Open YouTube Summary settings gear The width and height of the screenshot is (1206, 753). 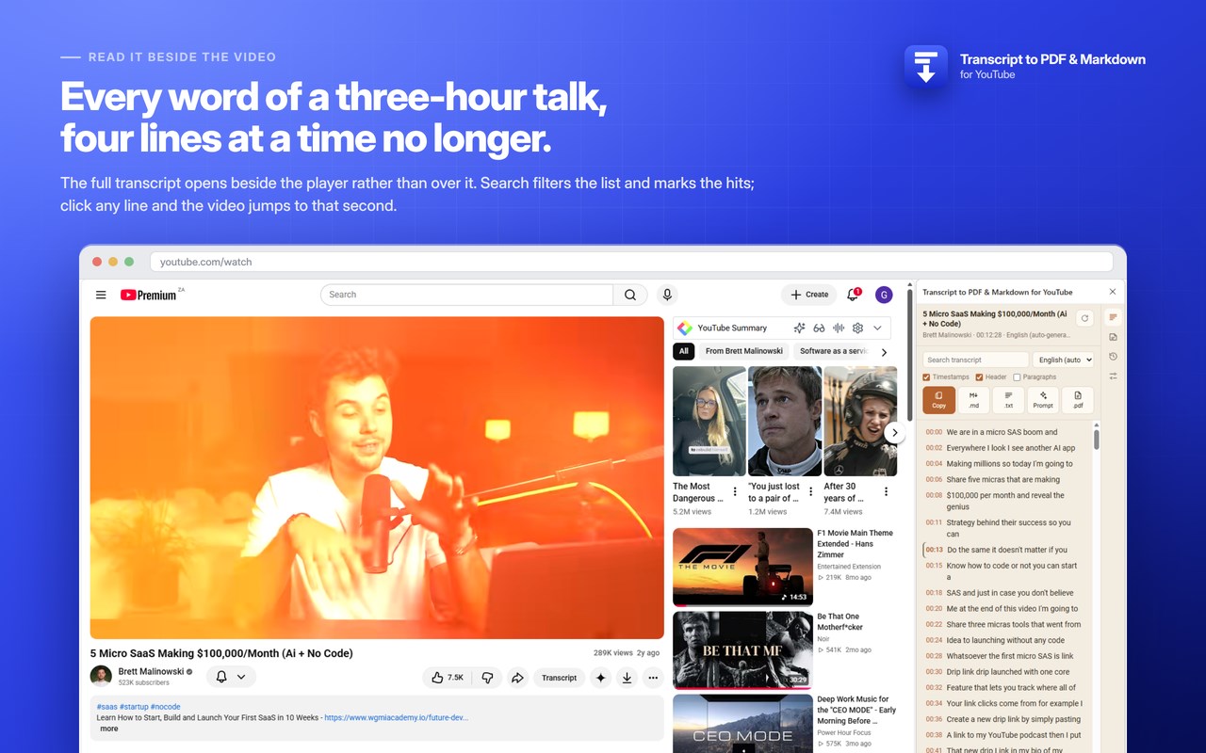(x=857, y=328)
